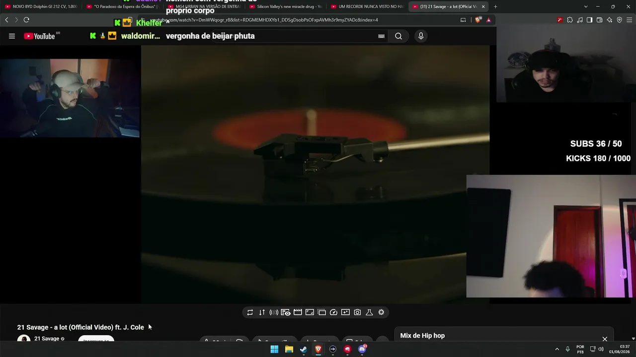Switch to MG4 URBAN tab
Viewport: 636px width, 357px height.
[204, 6]
